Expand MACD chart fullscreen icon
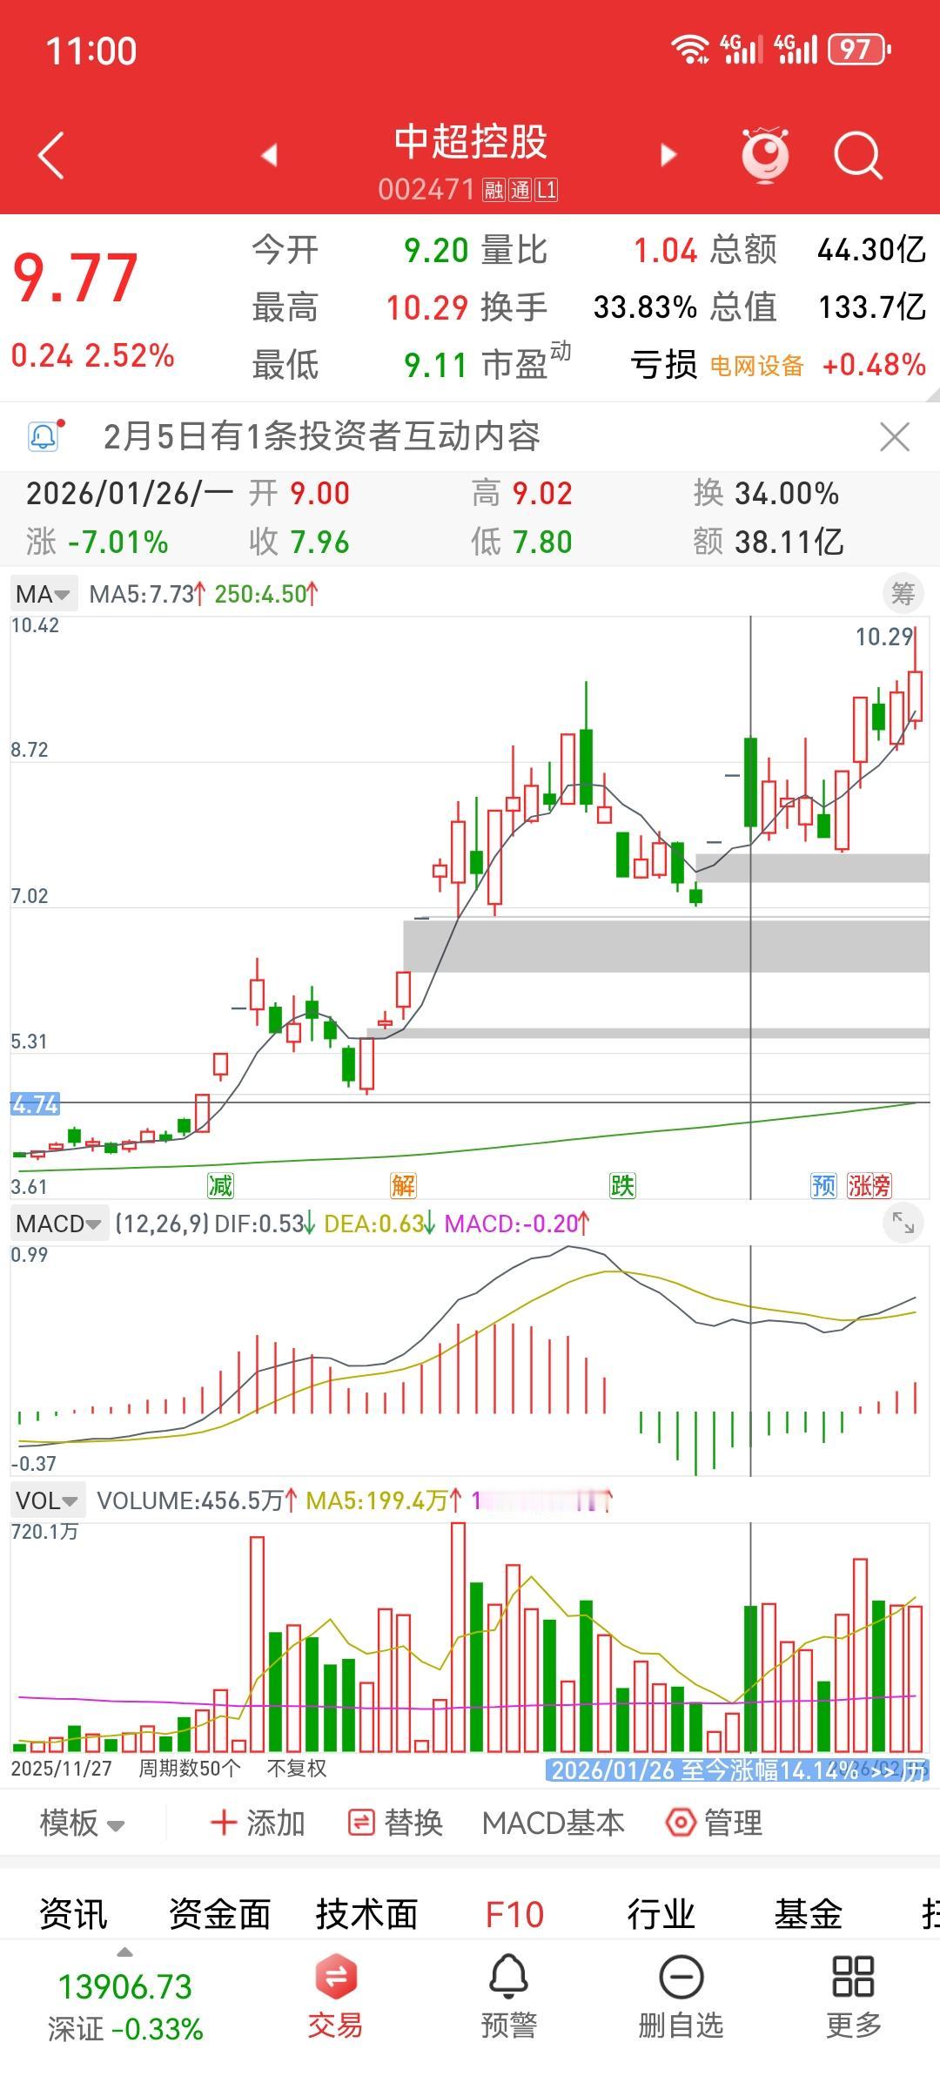Screen dimensions: 940x2090 pos(903,1224)
